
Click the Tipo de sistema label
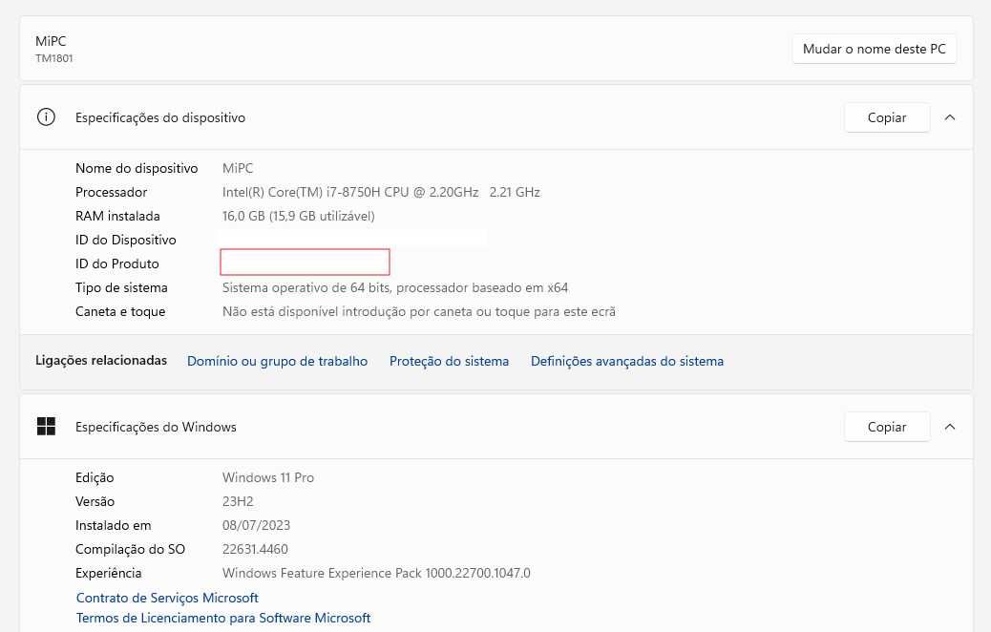pos(121,288)
